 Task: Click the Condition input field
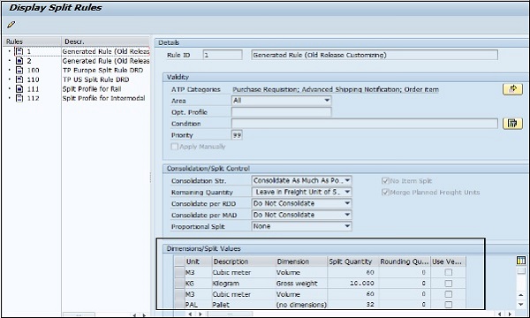click(364, 124)
